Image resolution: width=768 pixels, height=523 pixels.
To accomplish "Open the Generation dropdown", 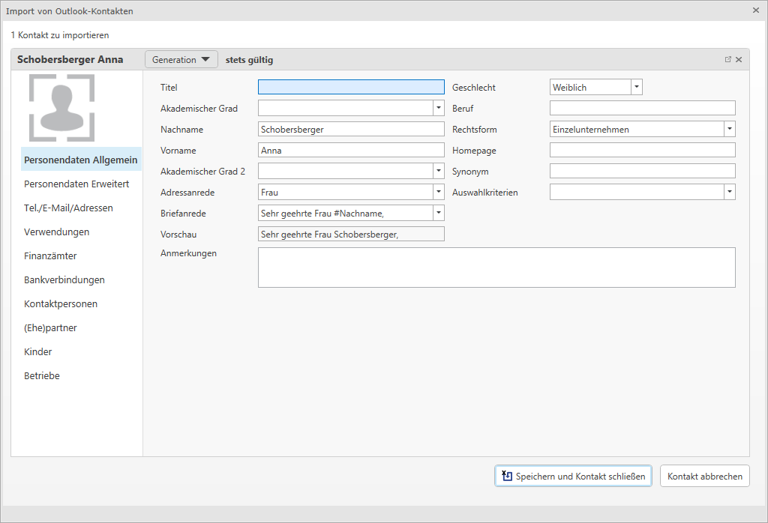I will [x=181, y=60].
